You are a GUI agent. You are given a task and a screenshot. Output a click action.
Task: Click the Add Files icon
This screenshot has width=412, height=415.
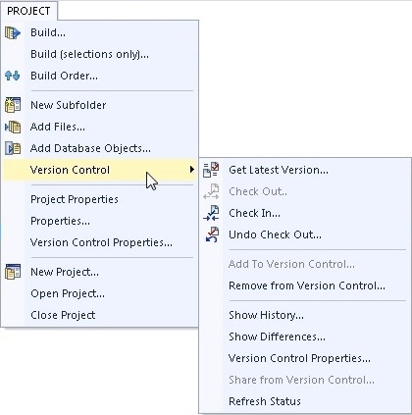[x=13, y=127]
